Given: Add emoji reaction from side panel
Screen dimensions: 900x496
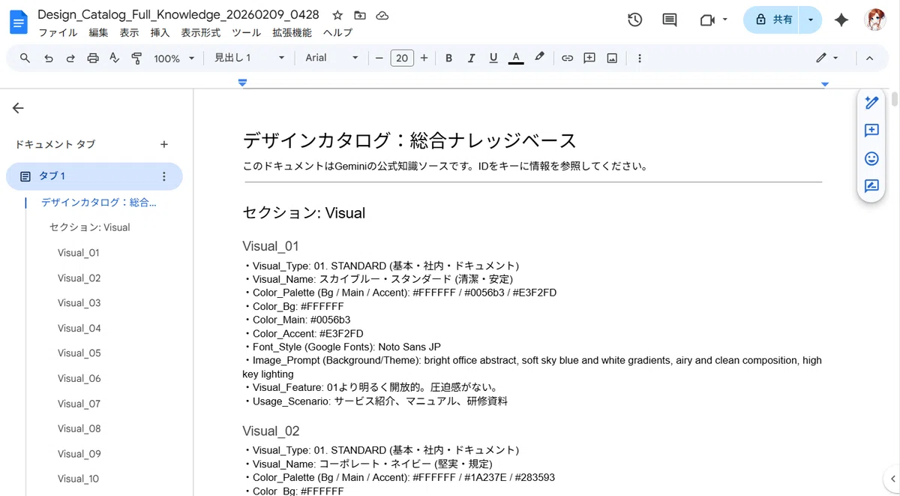Looking at the screenshot, I should click(871, 158).
